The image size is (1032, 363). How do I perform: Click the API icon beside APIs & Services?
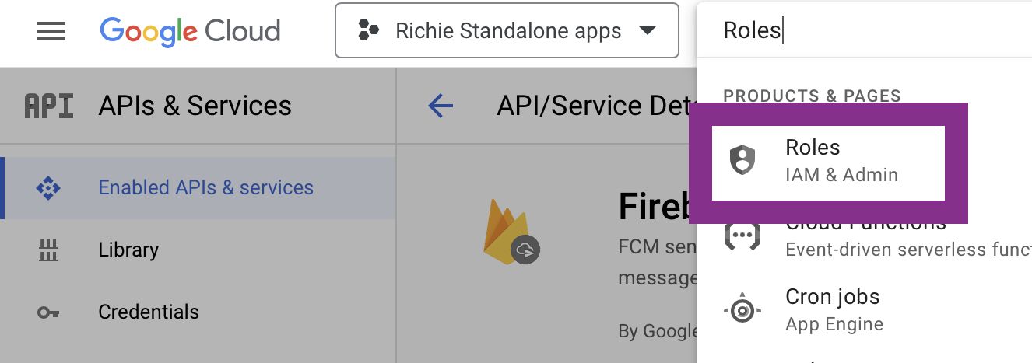(49, 106)
